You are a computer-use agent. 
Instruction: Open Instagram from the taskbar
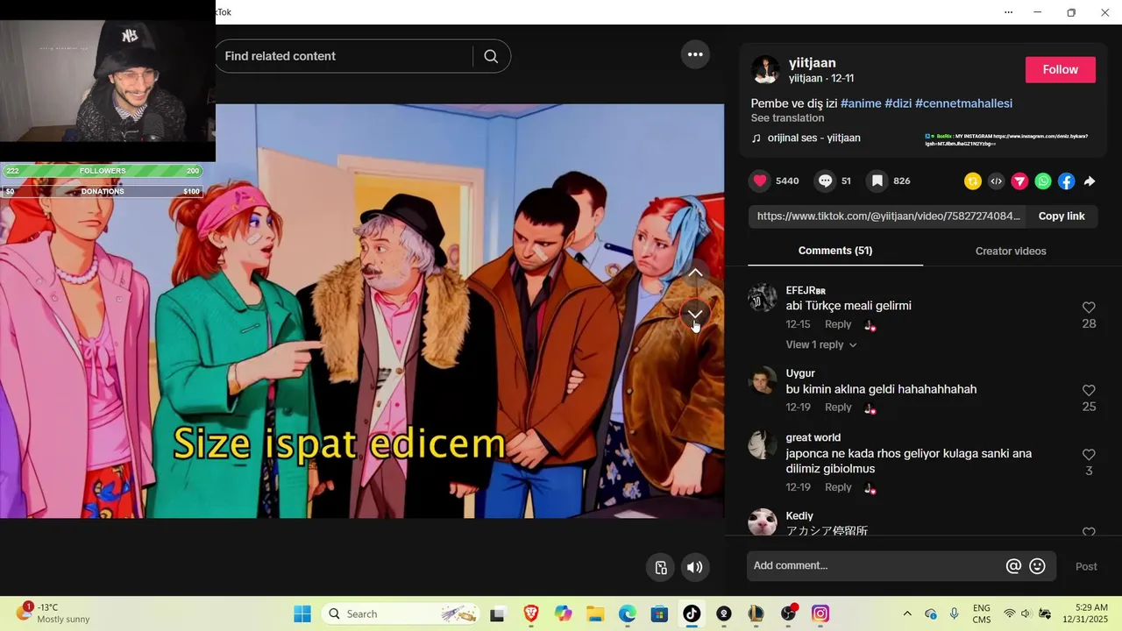click(820, 614)
